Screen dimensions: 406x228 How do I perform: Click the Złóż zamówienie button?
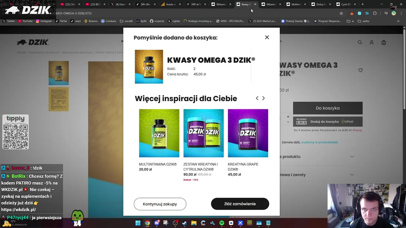tap(240, 204)
